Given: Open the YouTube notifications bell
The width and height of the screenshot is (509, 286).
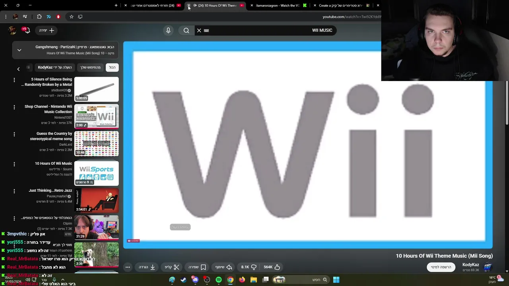Looking at the screenshot, I should [x=27, y=30].
